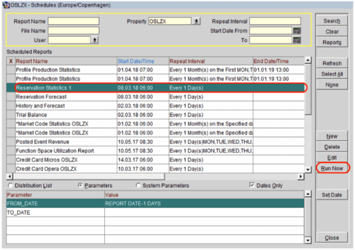Click the Edit button
Viewport: 355px width, 250px height.
(332, 158)
